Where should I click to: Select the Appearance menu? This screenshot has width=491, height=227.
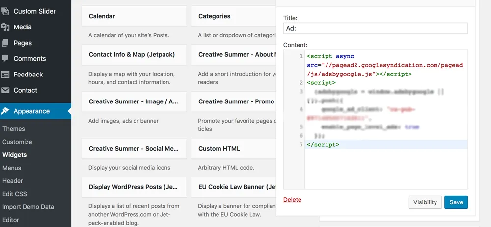click(35, 111)
